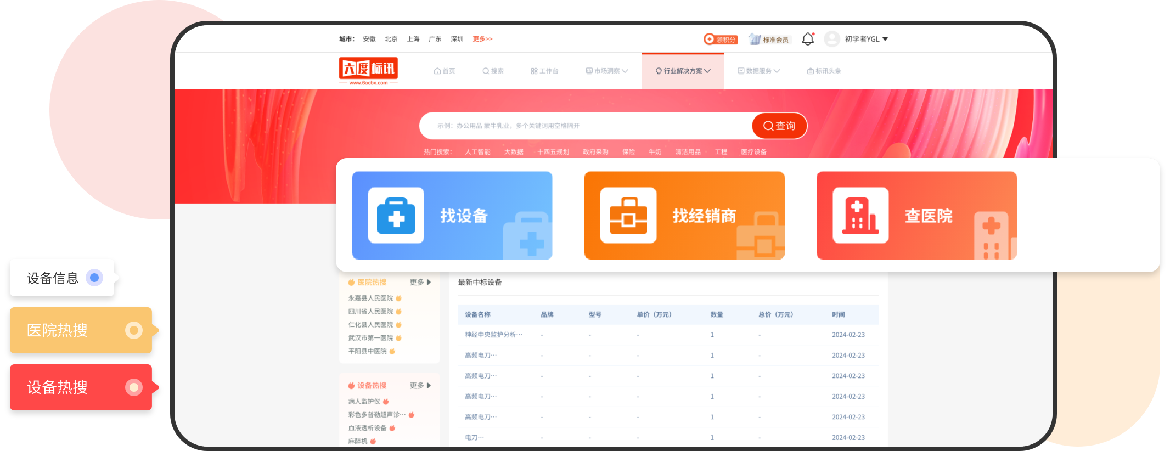Click the 单价（万元） column header
1170x451 pixels.
tap(654, 314)
